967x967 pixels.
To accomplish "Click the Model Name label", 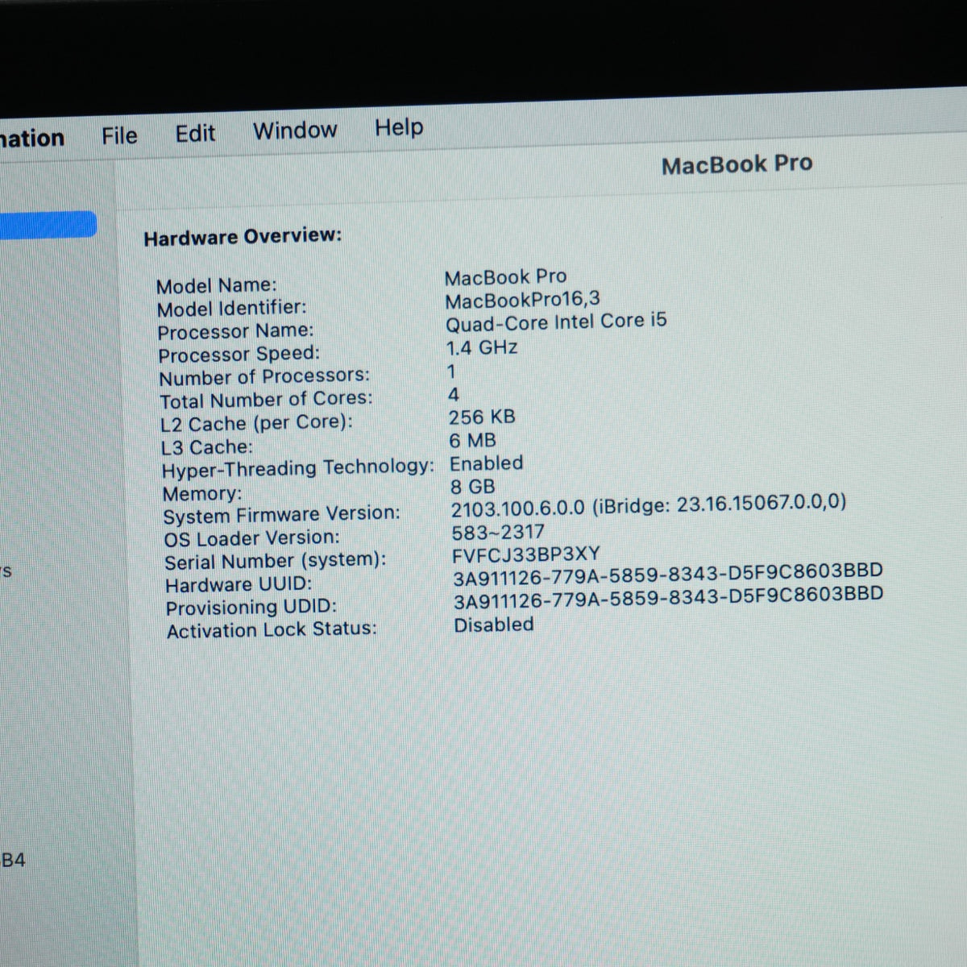I will [x=216, y=286].
